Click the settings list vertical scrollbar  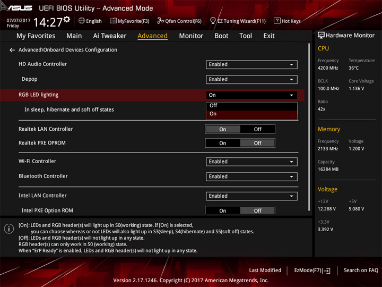309,127
